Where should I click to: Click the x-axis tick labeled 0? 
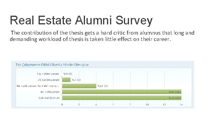point(62,105)
